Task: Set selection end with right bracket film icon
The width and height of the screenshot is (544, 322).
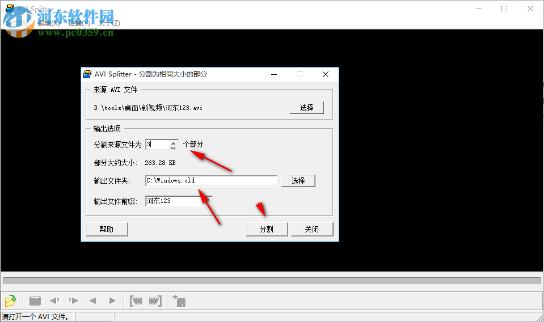Action: point(155,301)
